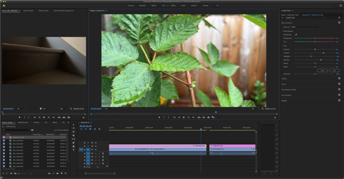344x179 pixels.
Task: Toggle Color Wheels & Match checkbox
Action: [339, 89]
